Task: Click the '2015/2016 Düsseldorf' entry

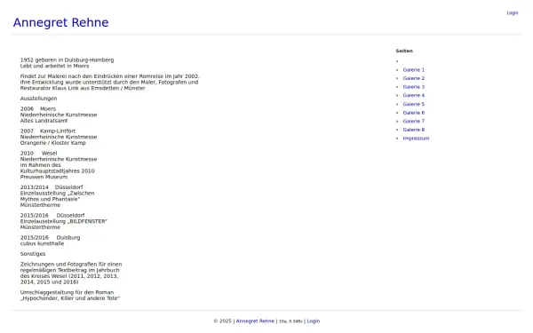Action: click(52, 216)
